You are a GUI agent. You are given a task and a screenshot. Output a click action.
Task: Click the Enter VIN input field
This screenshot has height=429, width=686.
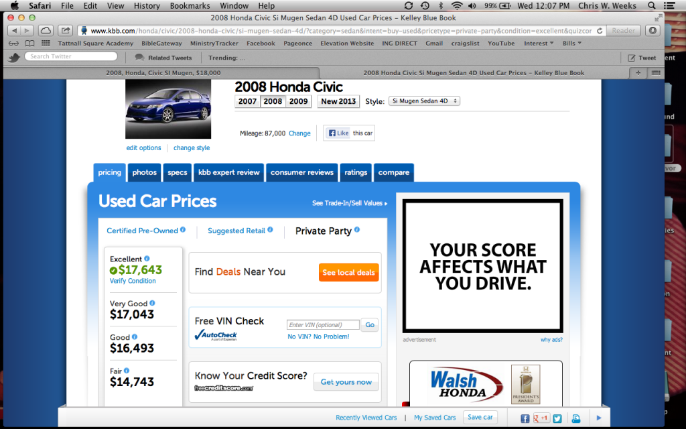323,325
